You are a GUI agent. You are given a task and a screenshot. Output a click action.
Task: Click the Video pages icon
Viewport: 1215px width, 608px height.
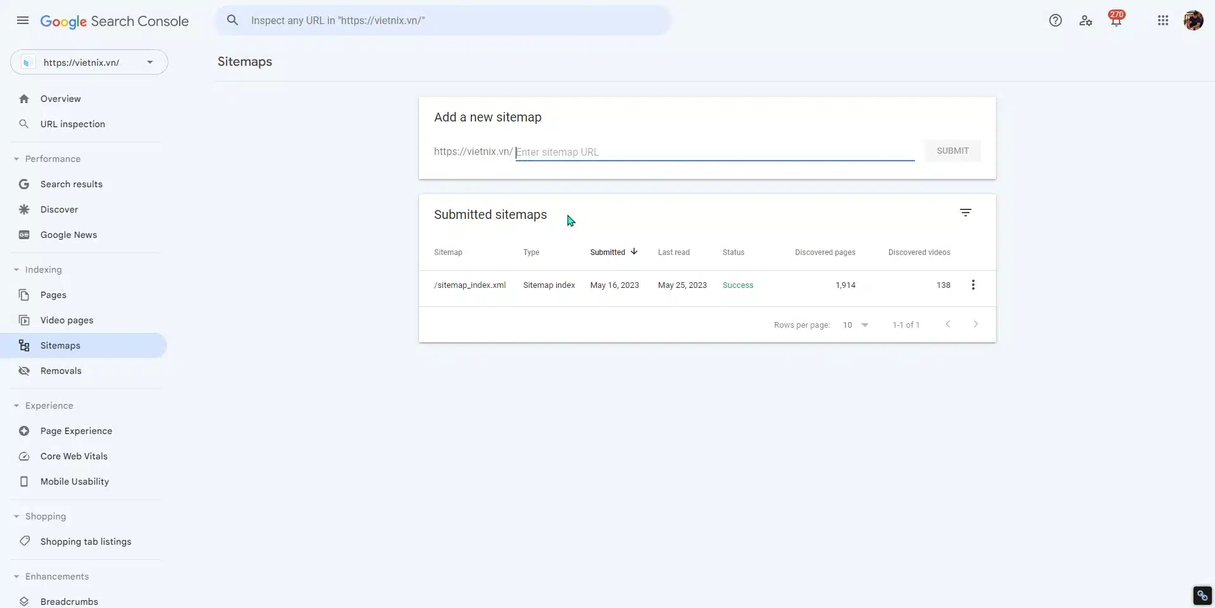coord(24,320)
